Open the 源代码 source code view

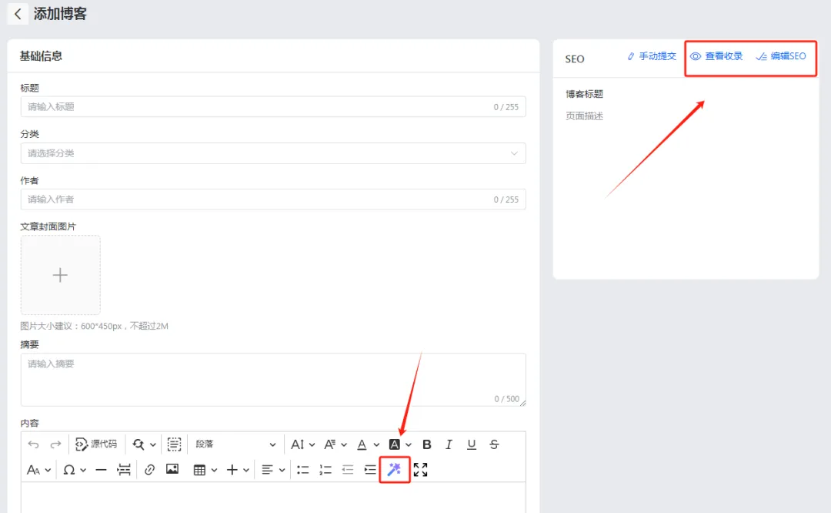(96, 444)
